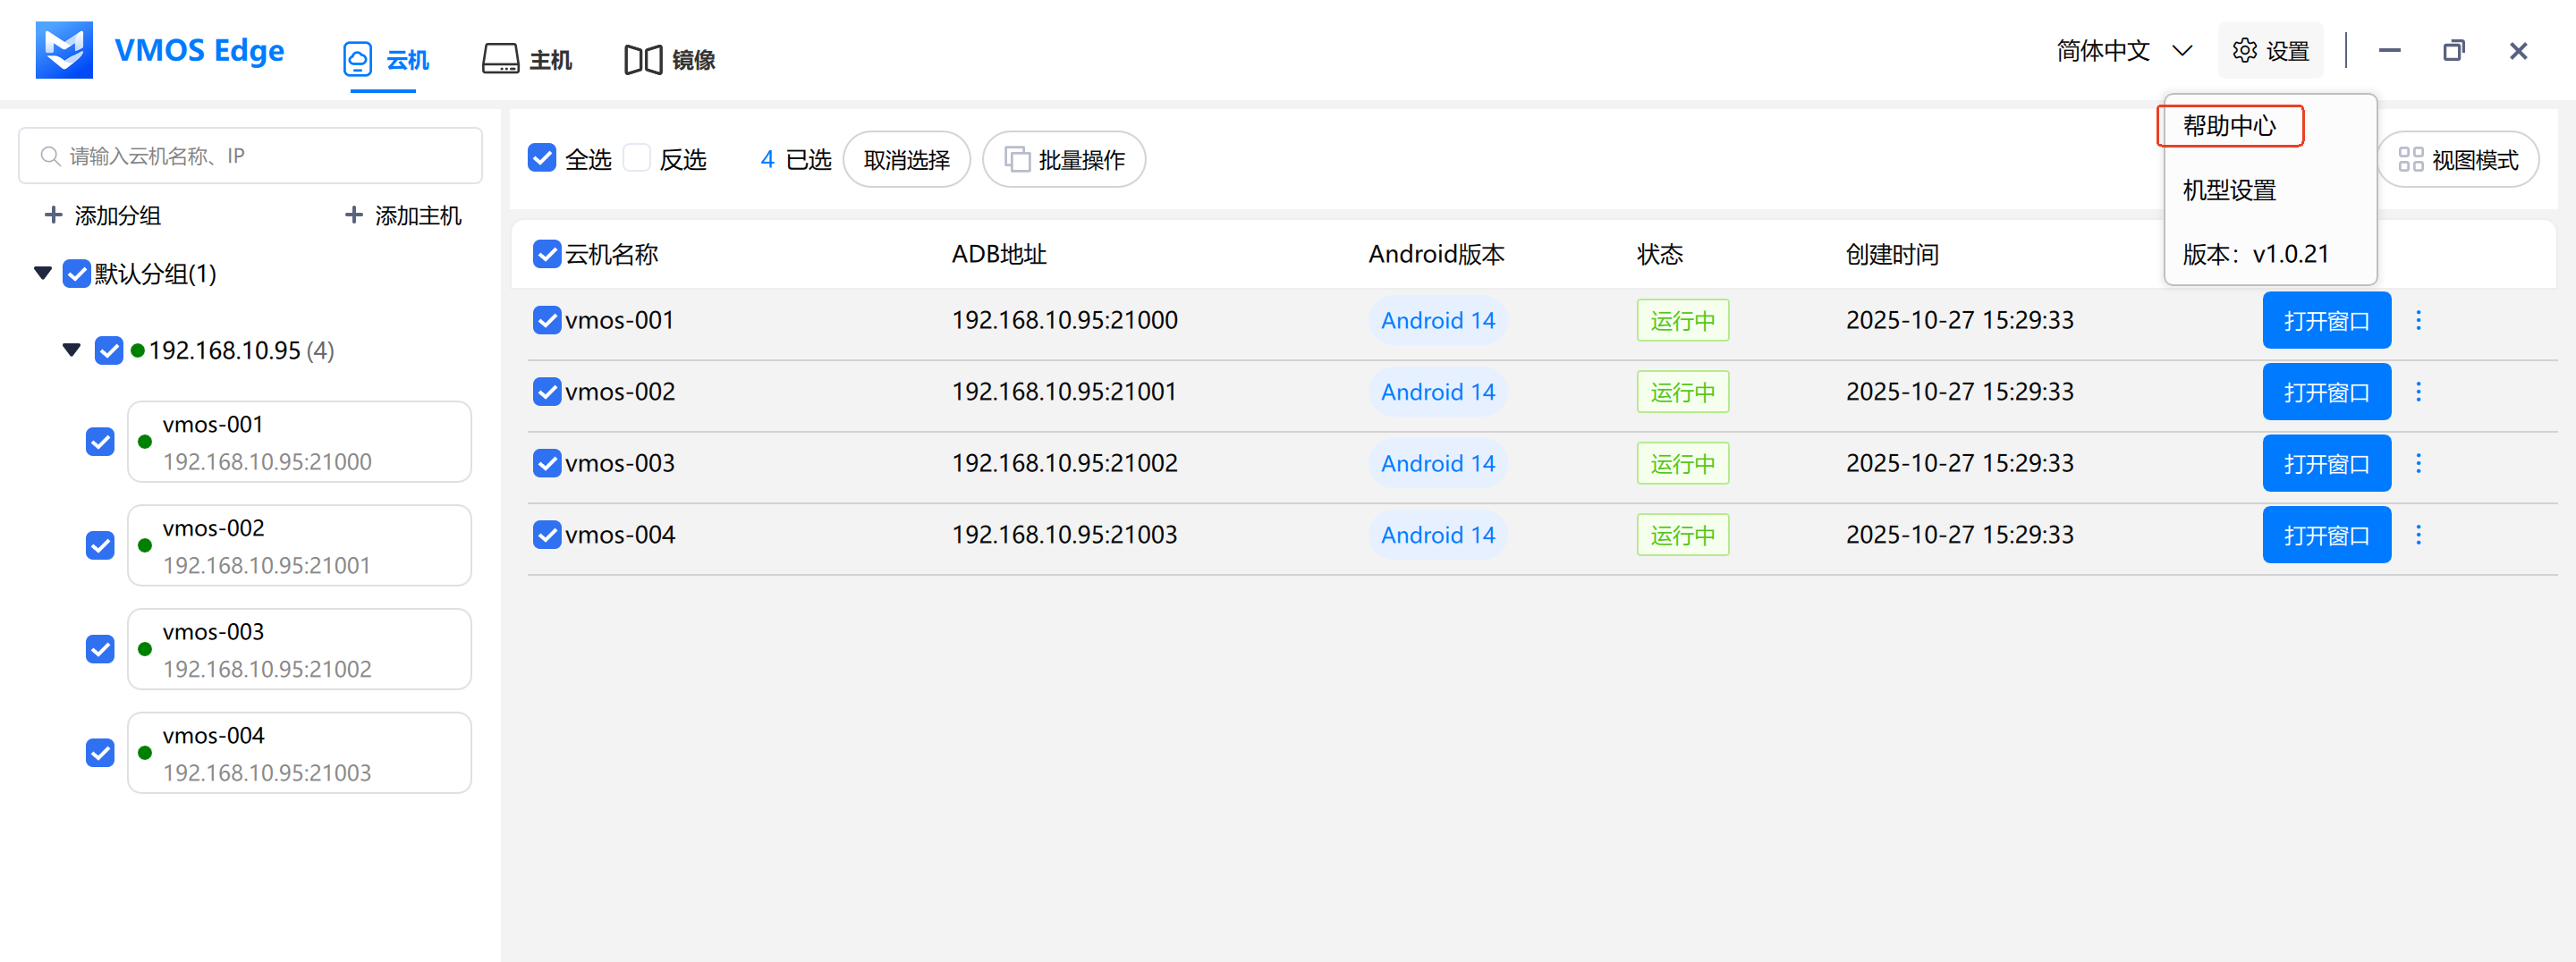Select Help Center from settings menu
The image size is (2576, 962).
click(x=2229, y=126)
